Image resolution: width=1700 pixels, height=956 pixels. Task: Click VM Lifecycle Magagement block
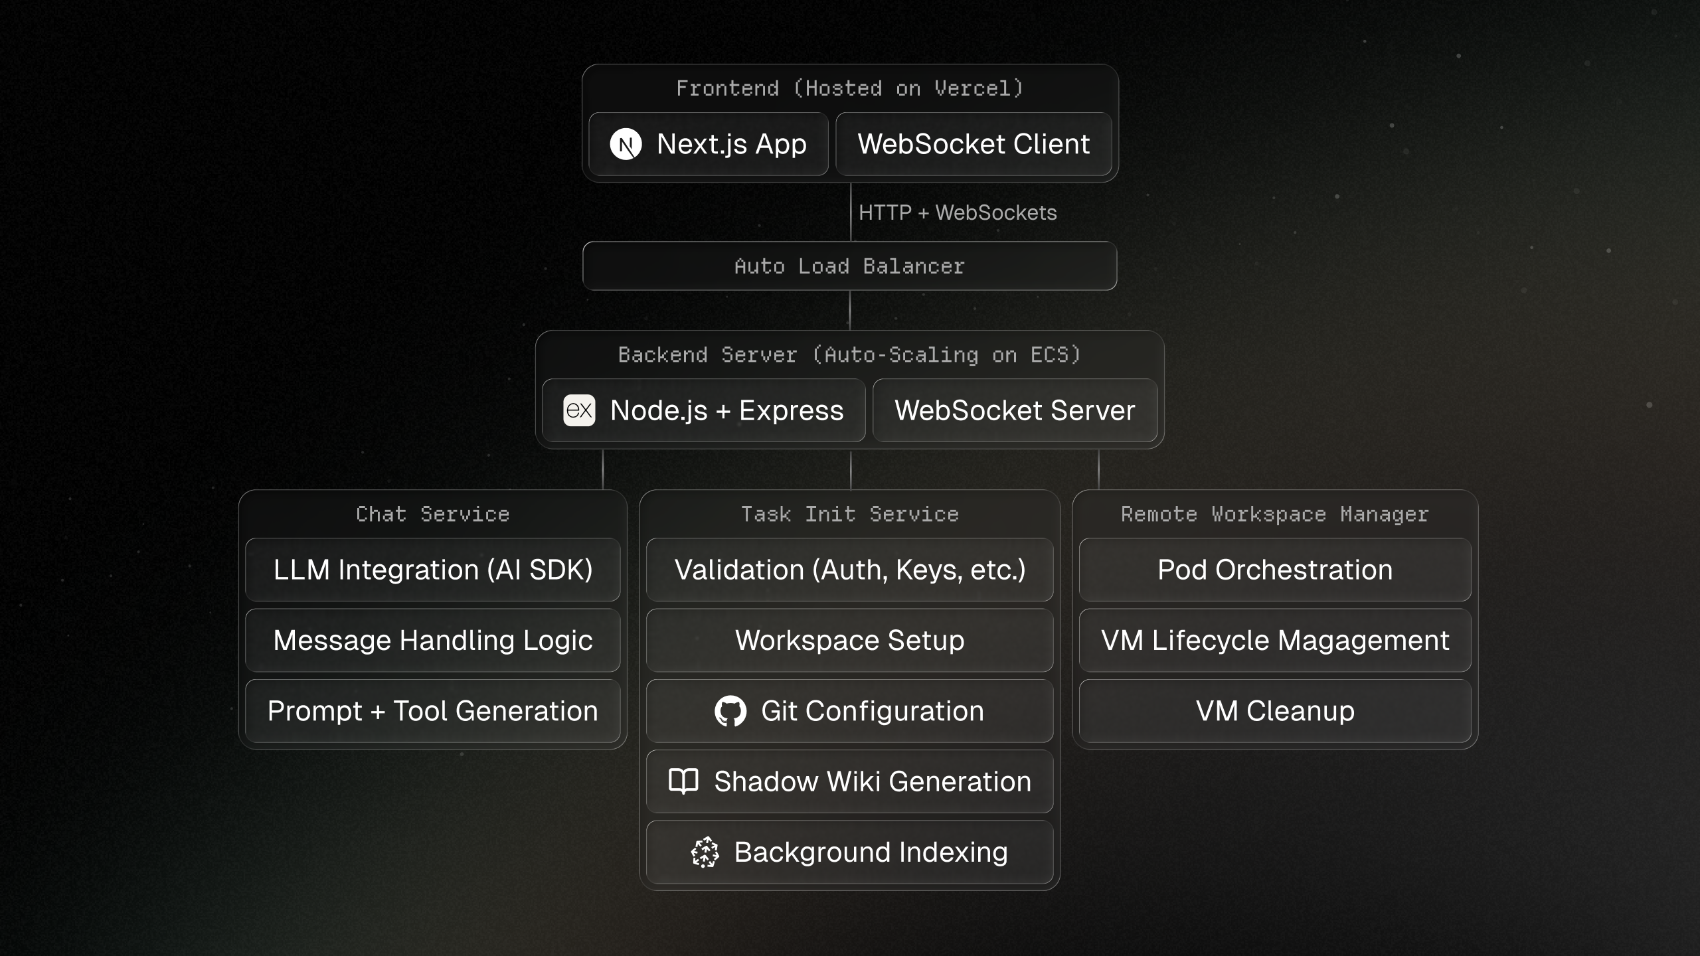(1275, 641)
